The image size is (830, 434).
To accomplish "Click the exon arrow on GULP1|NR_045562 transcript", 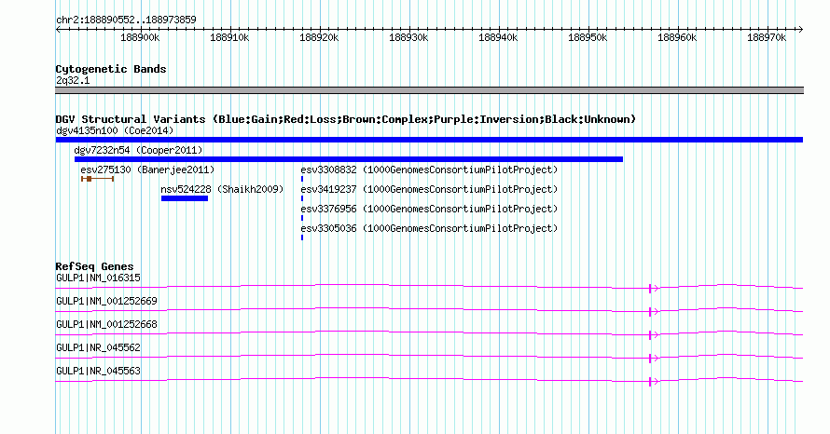I will pos(654,358).
